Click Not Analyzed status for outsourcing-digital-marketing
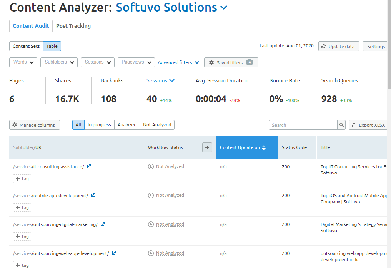 pos(170,224)
